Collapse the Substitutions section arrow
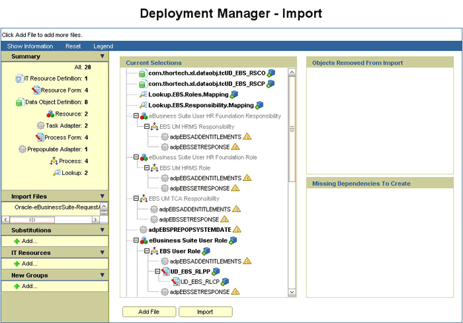This screenshot has height=323, width=463. [102, 230]
